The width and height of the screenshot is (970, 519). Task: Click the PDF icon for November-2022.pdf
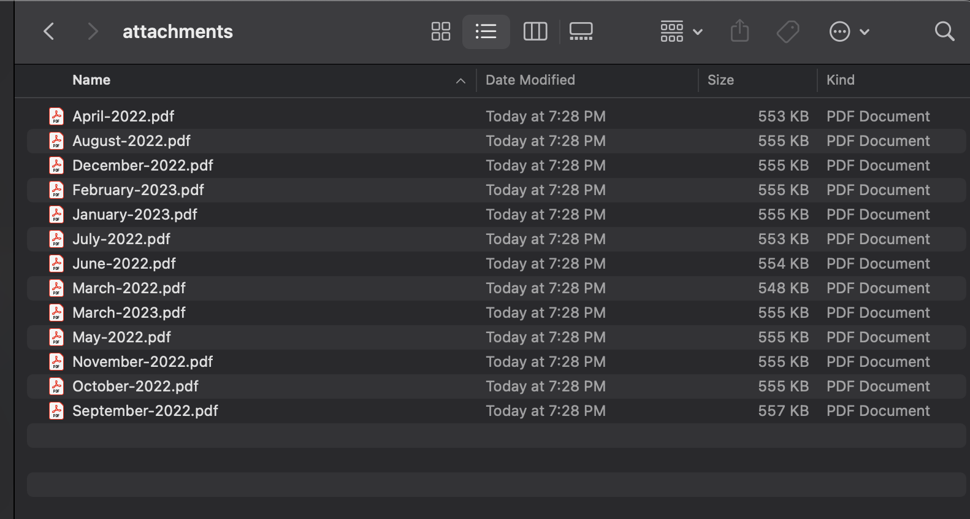point(56,361)
